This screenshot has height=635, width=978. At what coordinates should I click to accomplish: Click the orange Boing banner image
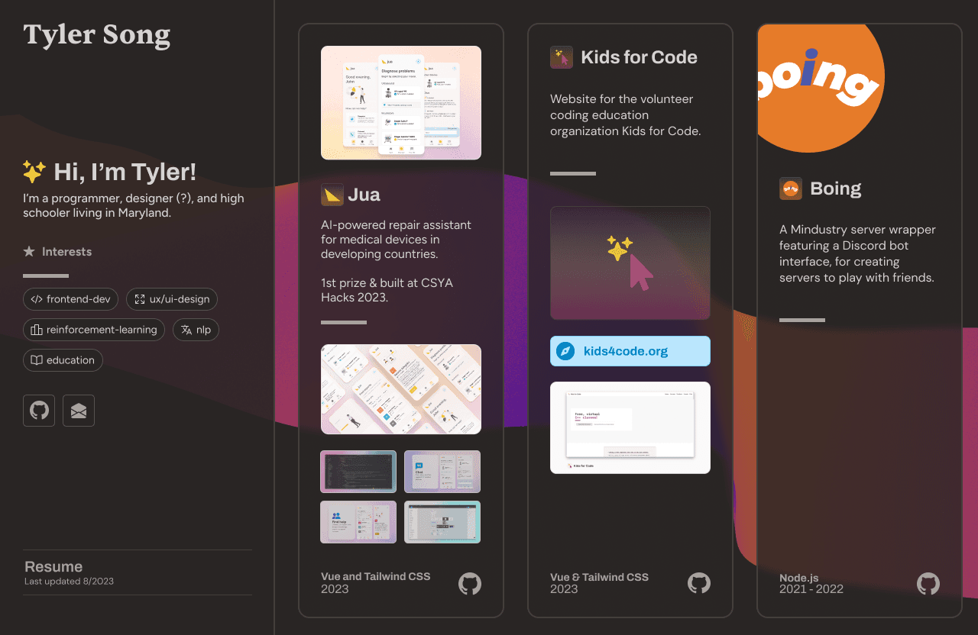click(x=821, y=89)
